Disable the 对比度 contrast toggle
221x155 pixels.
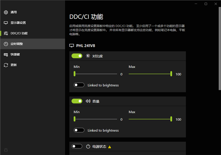coord(77,56)
